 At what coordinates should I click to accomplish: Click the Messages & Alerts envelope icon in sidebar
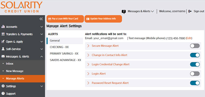[x=3, y=56]
